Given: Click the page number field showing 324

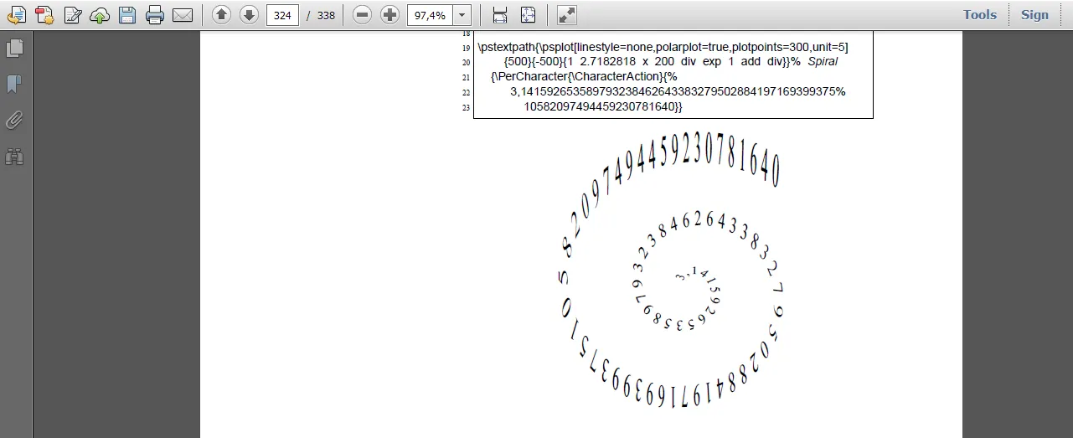Looking at the screenshot, I should (282, 15).
